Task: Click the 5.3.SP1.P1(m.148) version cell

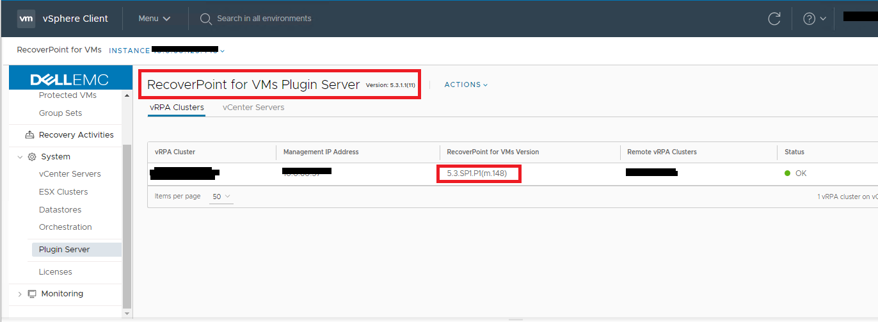Action: coord(477,173)
